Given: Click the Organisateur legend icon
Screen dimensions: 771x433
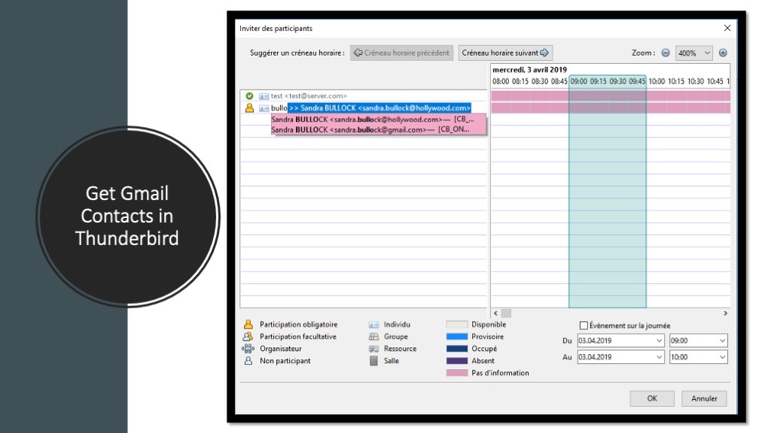Looking at the screenshot, I should (x=248, y=349).
